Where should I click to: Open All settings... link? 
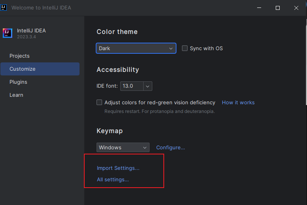(113, 180)
